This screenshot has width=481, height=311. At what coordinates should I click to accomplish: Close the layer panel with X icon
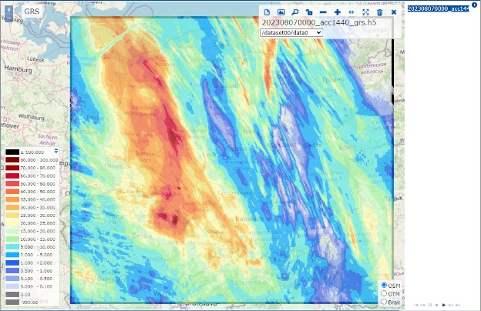(394, 12)
